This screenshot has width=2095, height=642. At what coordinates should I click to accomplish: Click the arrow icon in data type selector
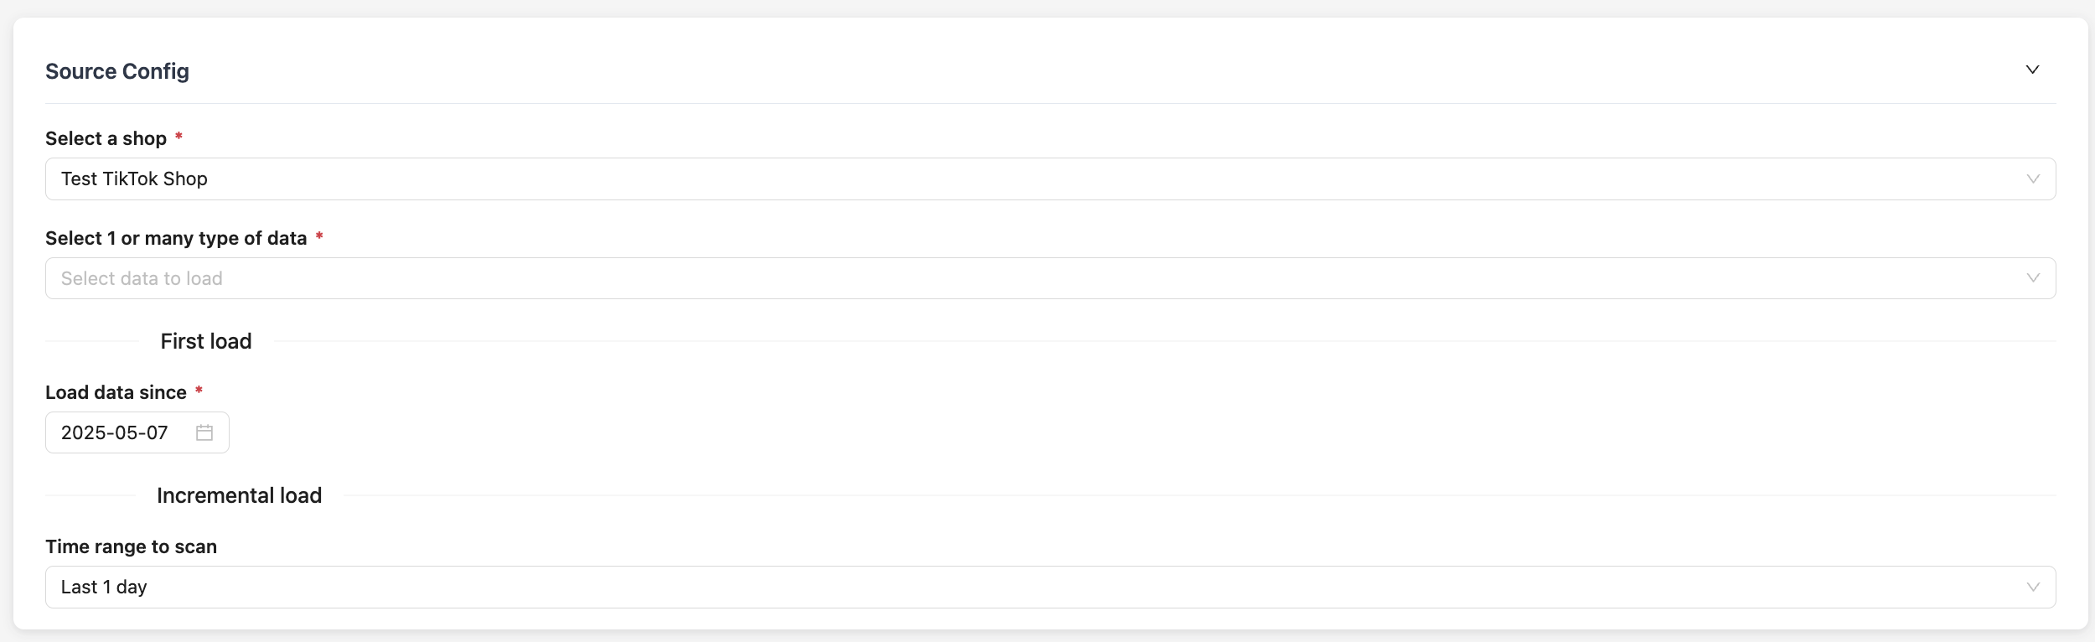coord(2033,278)
